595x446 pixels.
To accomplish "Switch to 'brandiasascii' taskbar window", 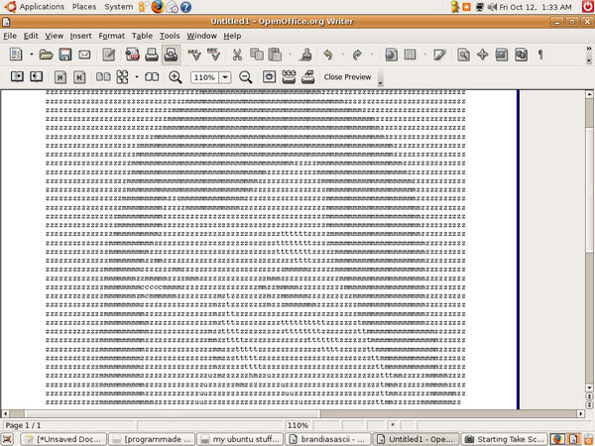I will pos(328,439).
